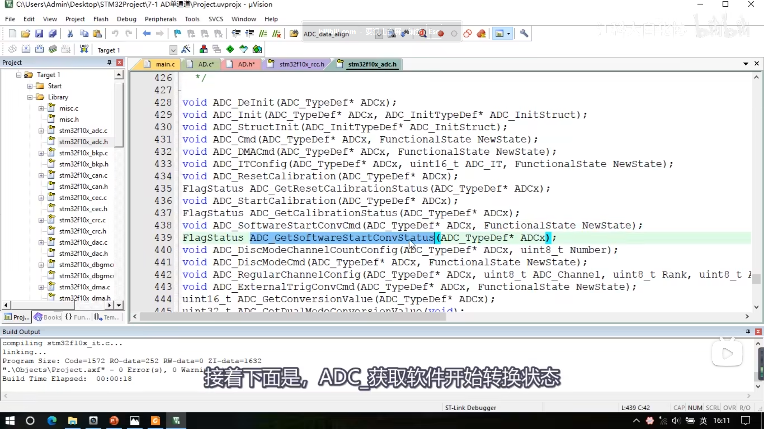Indent the selected lines
Viewport: 764px width, 429px height.
point(236,33)
